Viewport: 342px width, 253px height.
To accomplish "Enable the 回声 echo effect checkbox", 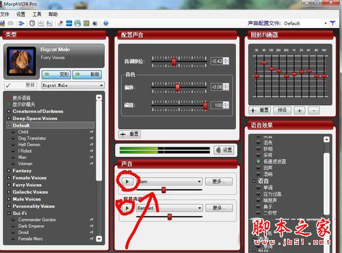I will click(x=259, y=168).
